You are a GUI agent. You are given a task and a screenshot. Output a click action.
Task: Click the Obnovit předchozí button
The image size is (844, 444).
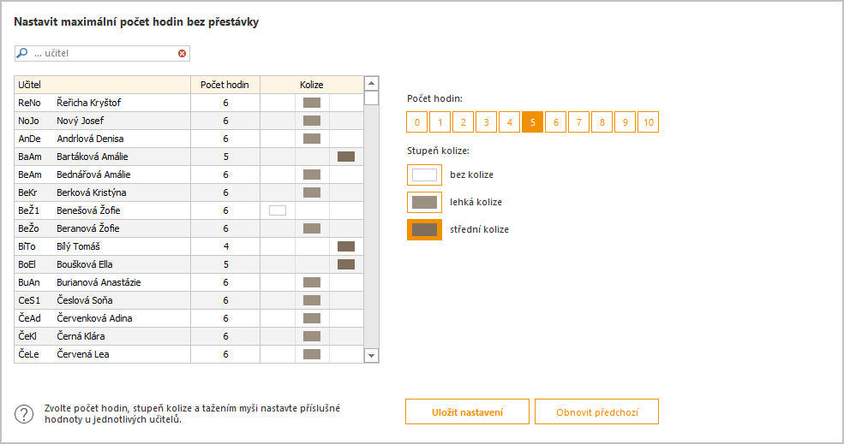pos(597,411)
